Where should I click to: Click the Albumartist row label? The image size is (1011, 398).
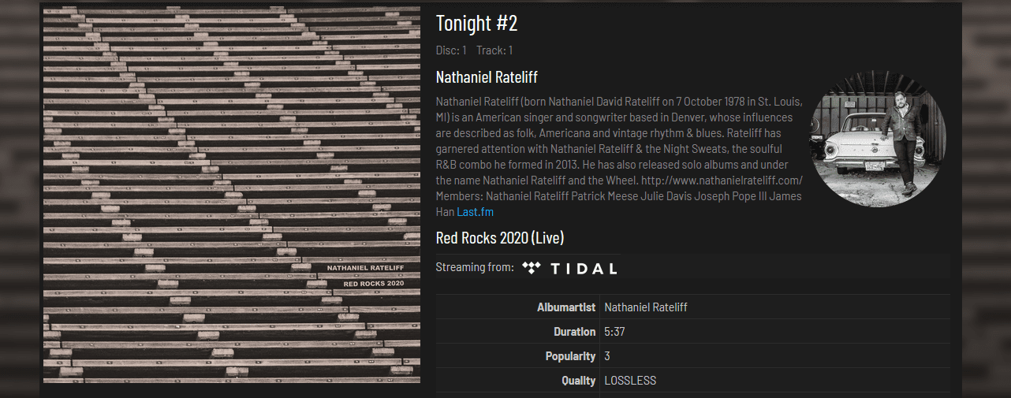pyautogui.click(x=565, y=307)
